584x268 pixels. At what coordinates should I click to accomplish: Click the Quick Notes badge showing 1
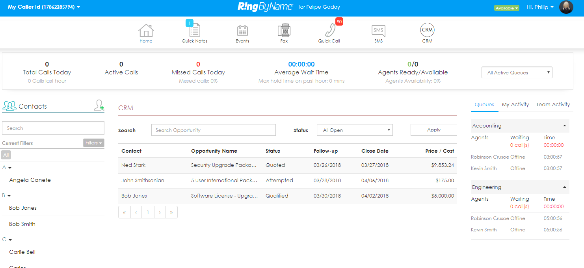pyautogui.click(x=190, y=23)
